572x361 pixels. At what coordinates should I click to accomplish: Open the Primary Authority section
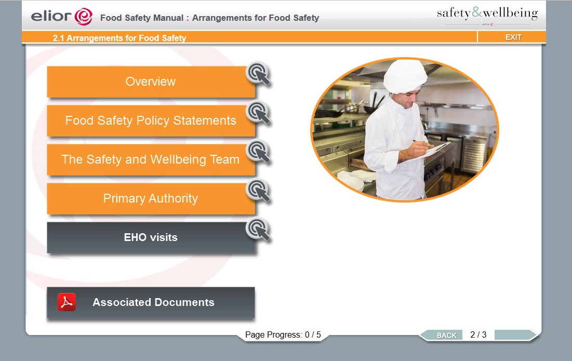150,198
